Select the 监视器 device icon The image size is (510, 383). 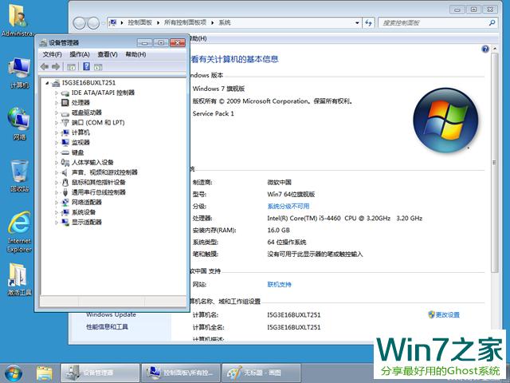65,142
